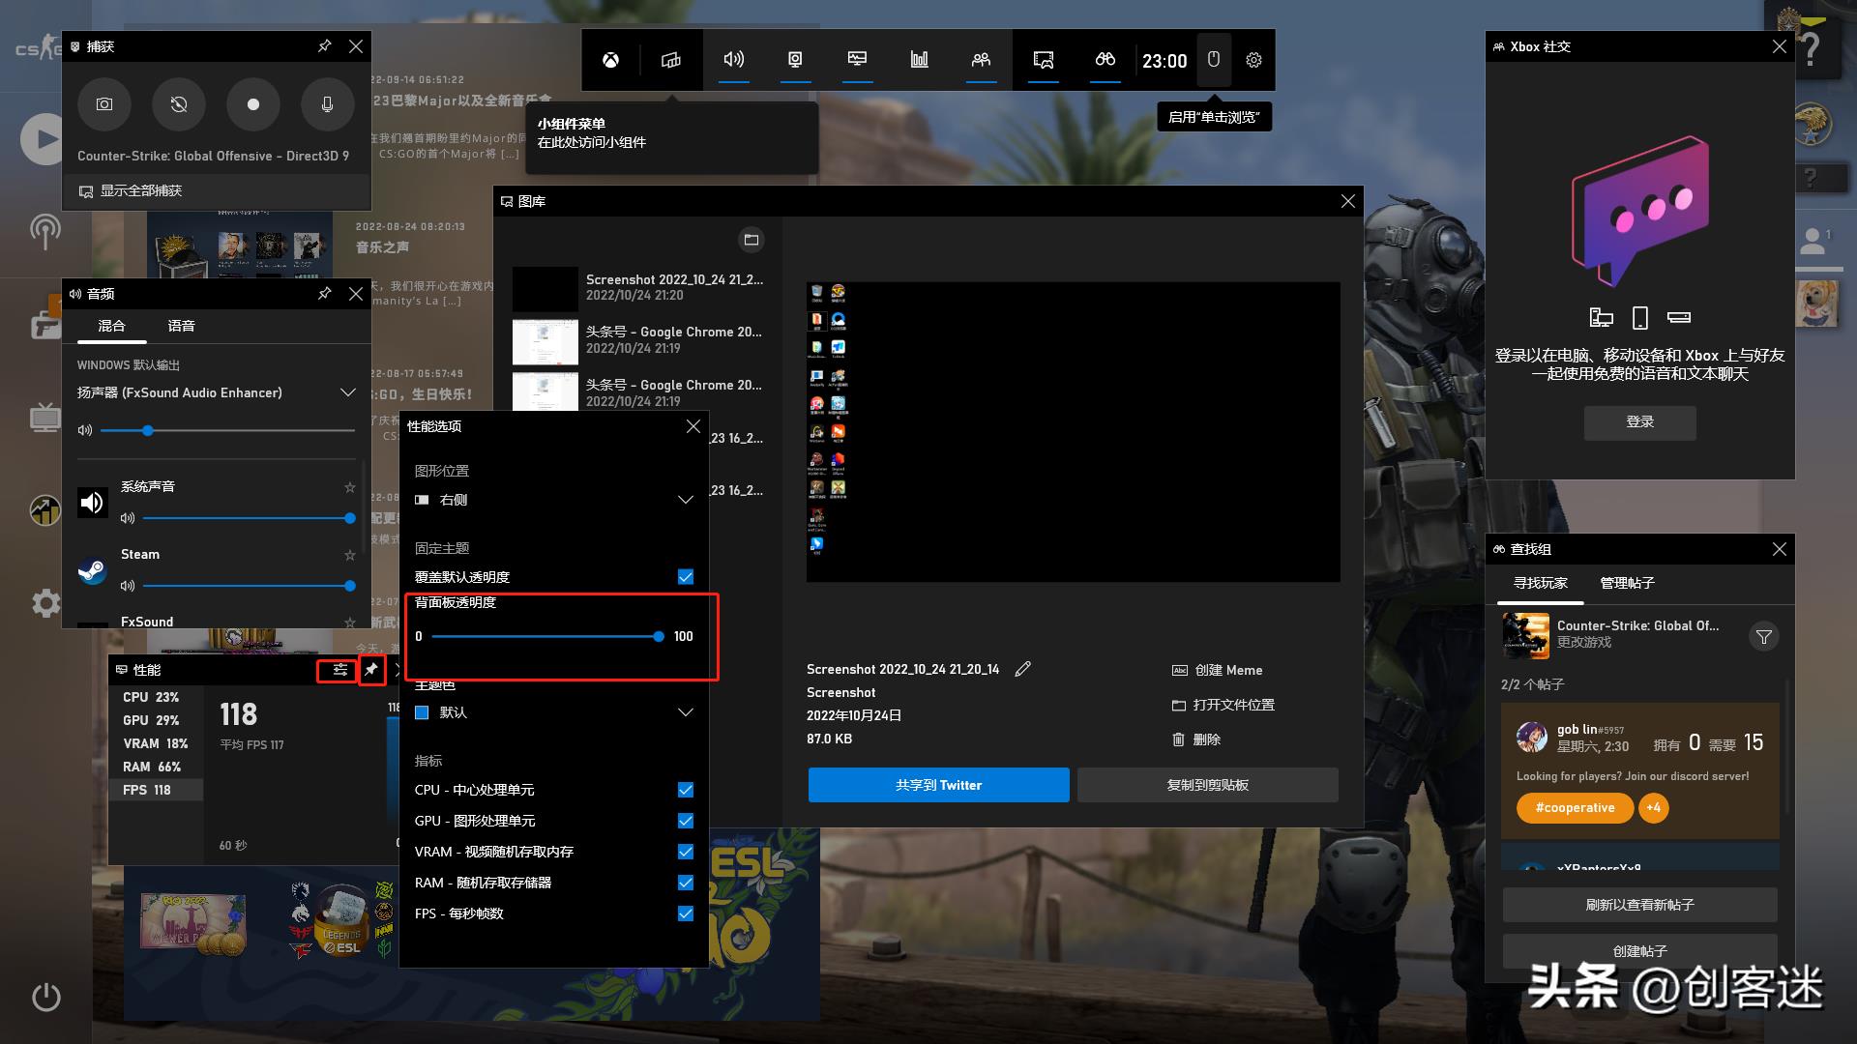Viewport: 1857px width, 1044px height.
Task: Toggle the Gallery widget icon in Game Bar
Action: tap(1043, 60)
